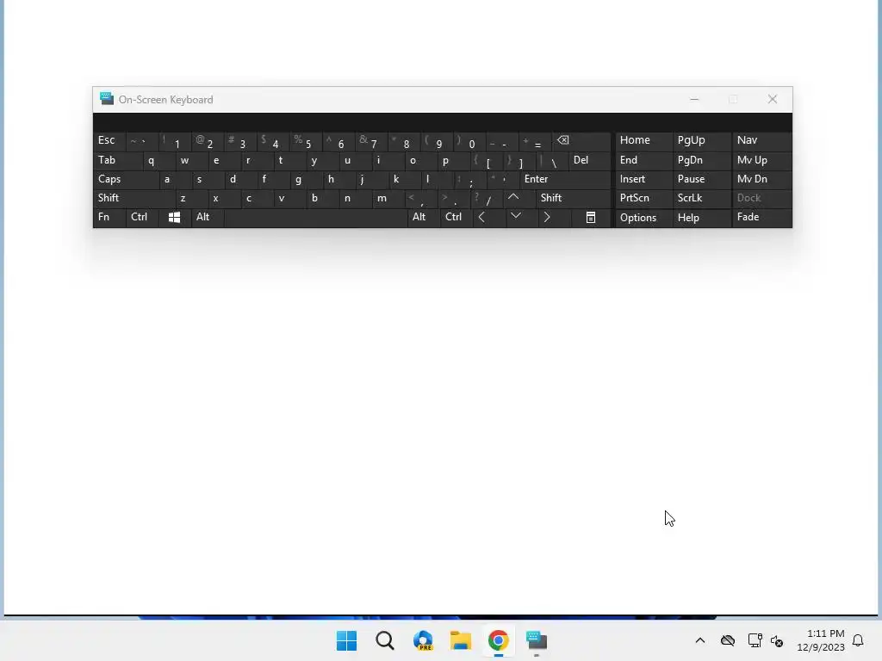Click the number 5 key

[x=307, y=140]
